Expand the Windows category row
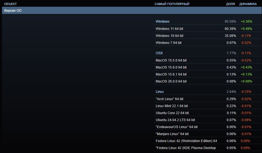Image resolution: width=262 pixels, height=153 pixels. [x=207, y=22]
